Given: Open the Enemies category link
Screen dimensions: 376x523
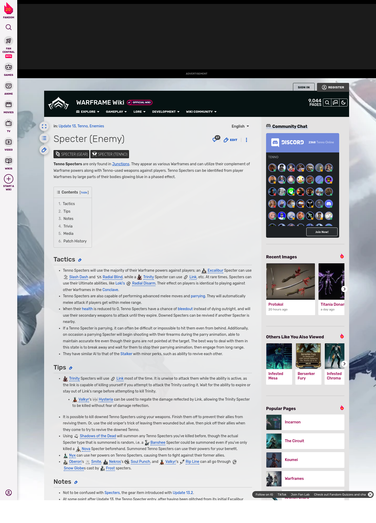Looking at the screenshot, I should point(97,126).
